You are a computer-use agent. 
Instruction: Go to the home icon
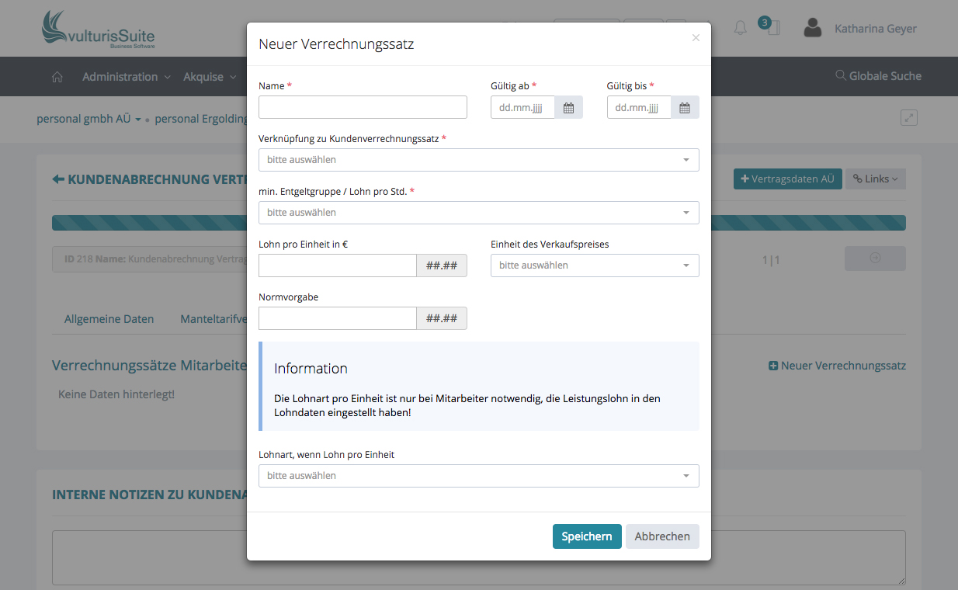coord(57,77)
